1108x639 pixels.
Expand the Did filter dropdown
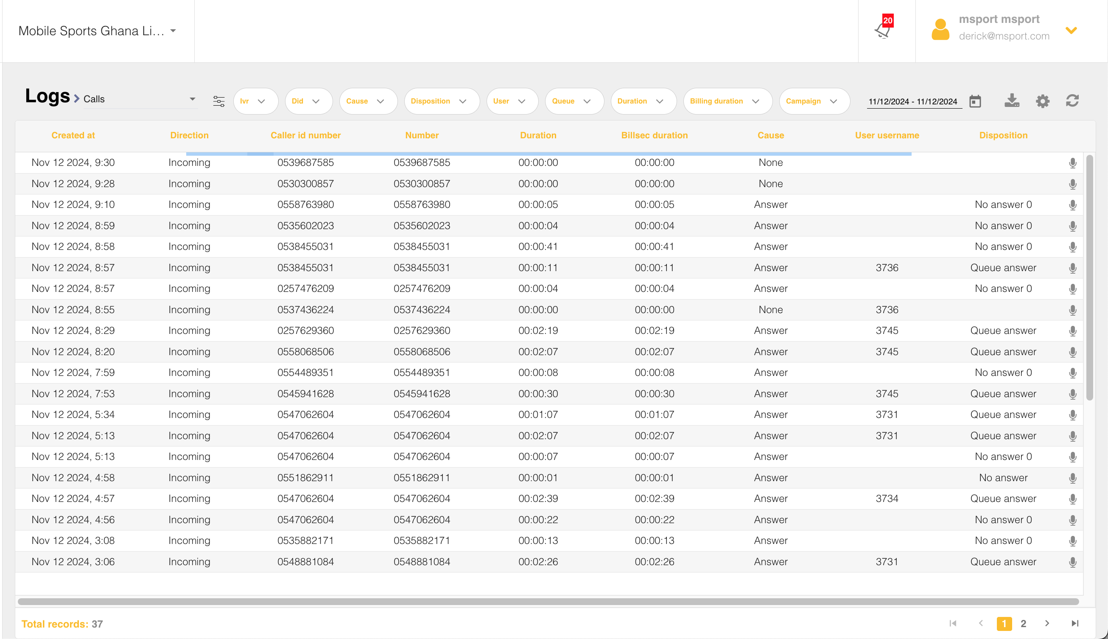(309, 101)
